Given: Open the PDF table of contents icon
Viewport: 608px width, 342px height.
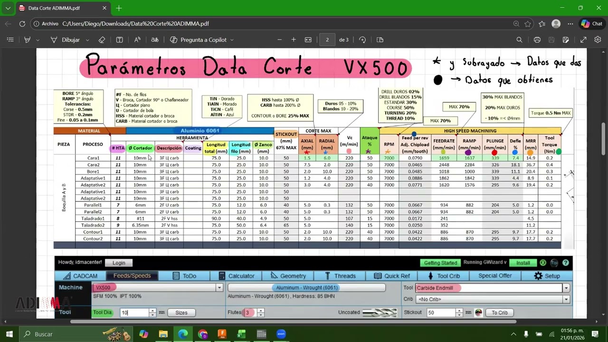Looking at the screenshot, I should [10, 40].
